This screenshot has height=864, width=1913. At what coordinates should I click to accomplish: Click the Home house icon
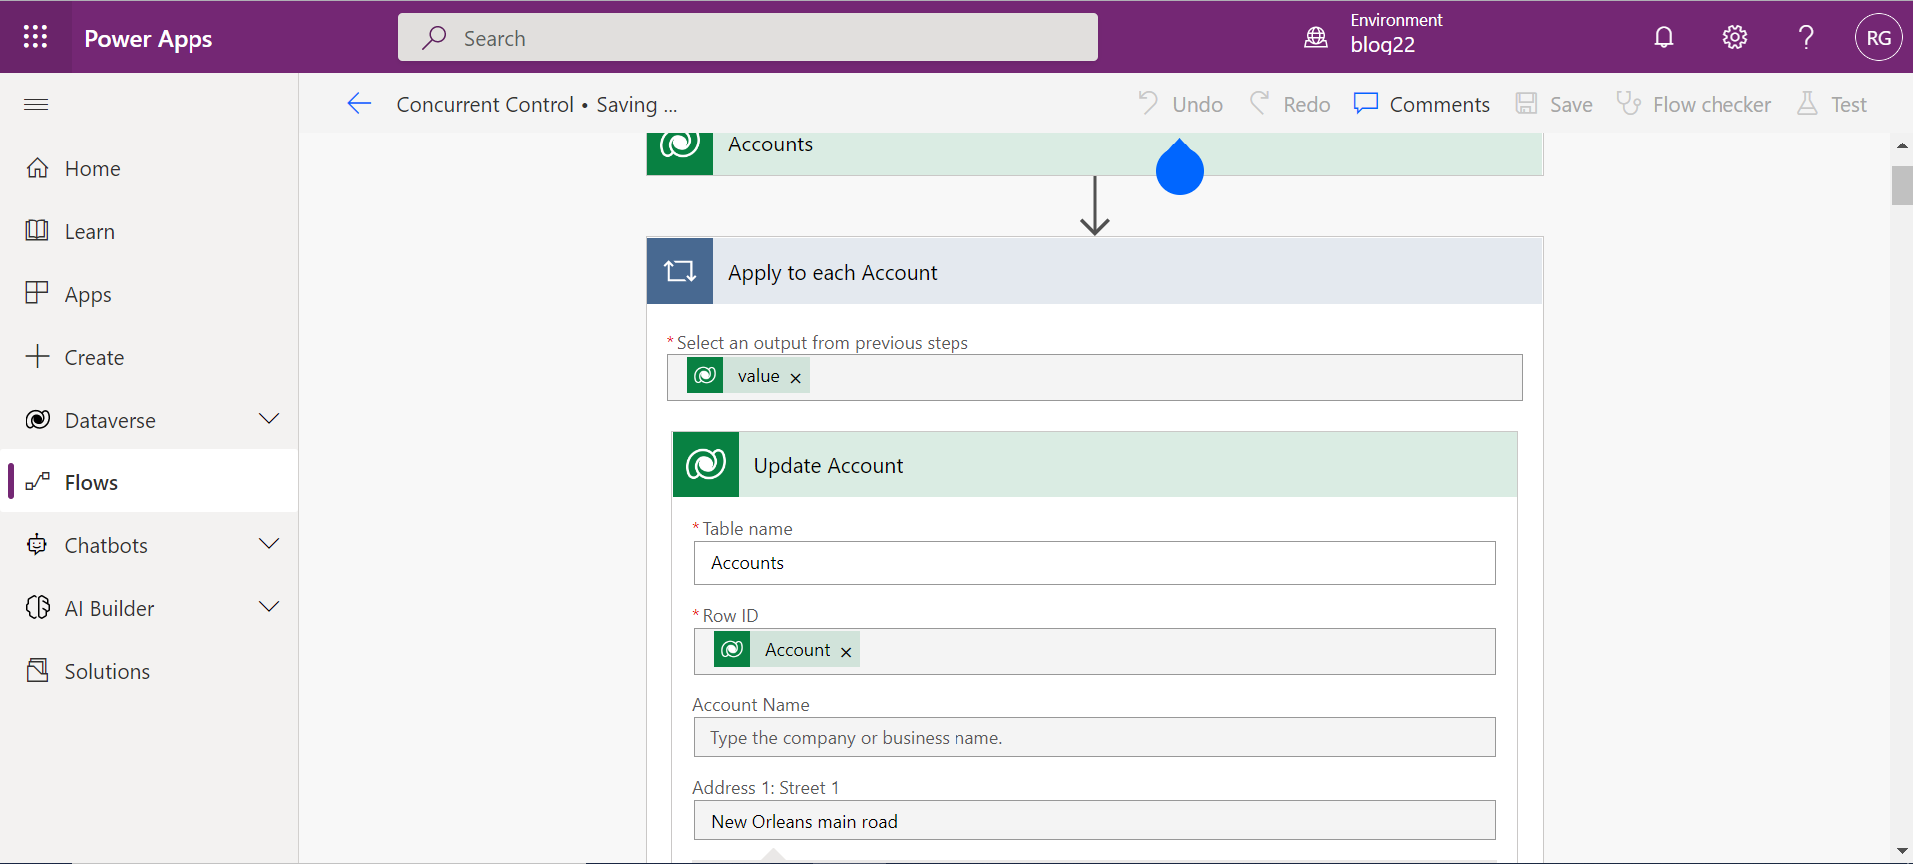click(x=37, y=167)
